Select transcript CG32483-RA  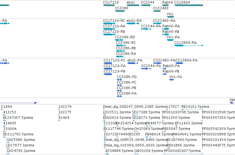(x=157, y=23)
